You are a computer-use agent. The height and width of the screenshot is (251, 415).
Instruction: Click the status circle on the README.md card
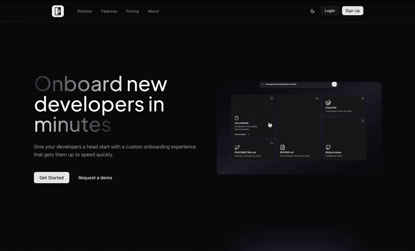[317, 98]
